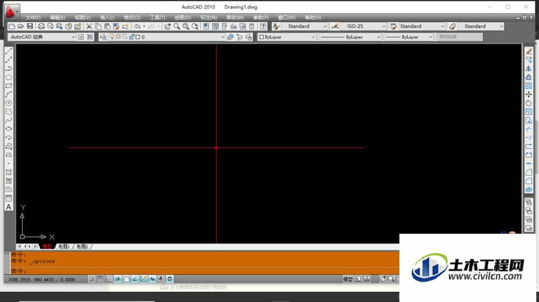Toggle Quick Properties status button
Image resolution: width=539 pixels, height=302 pixels.
coord(169,279)
